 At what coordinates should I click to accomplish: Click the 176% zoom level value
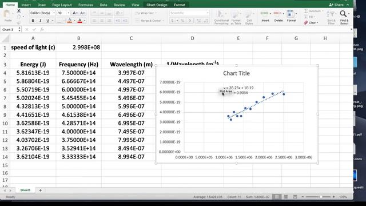pos(343,197)
